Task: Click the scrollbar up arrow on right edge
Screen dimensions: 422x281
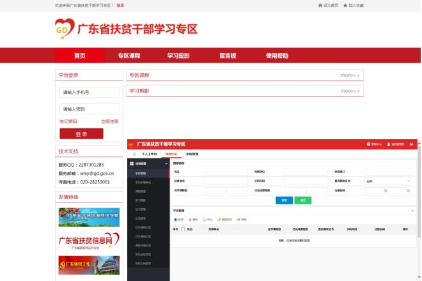Action: tap(419, 144)
